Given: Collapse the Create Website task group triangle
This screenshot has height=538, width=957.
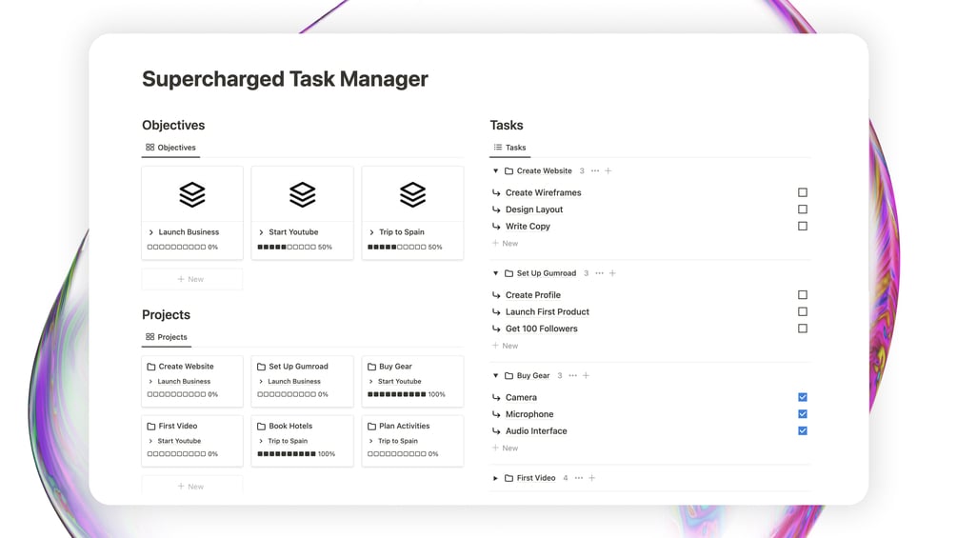Looking at the screenshot, I should coord(495,170).
